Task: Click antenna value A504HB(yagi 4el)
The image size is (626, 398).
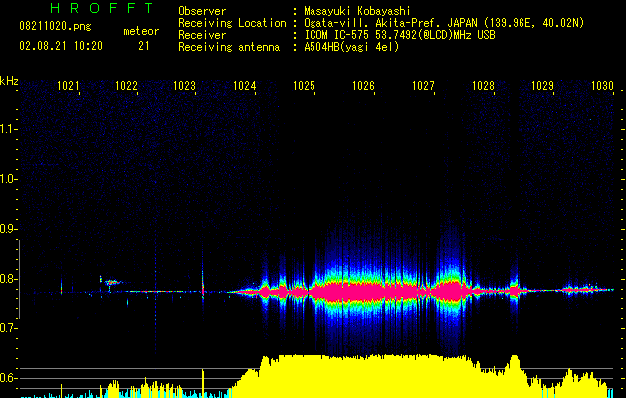Action: pyautogui.click(x=351, y=47)
